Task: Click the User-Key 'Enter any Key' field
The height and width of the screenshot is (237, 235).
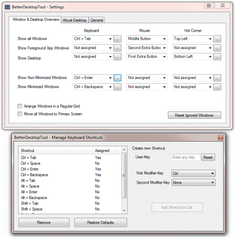Action: pyautogui.click(x=186, y=157)
